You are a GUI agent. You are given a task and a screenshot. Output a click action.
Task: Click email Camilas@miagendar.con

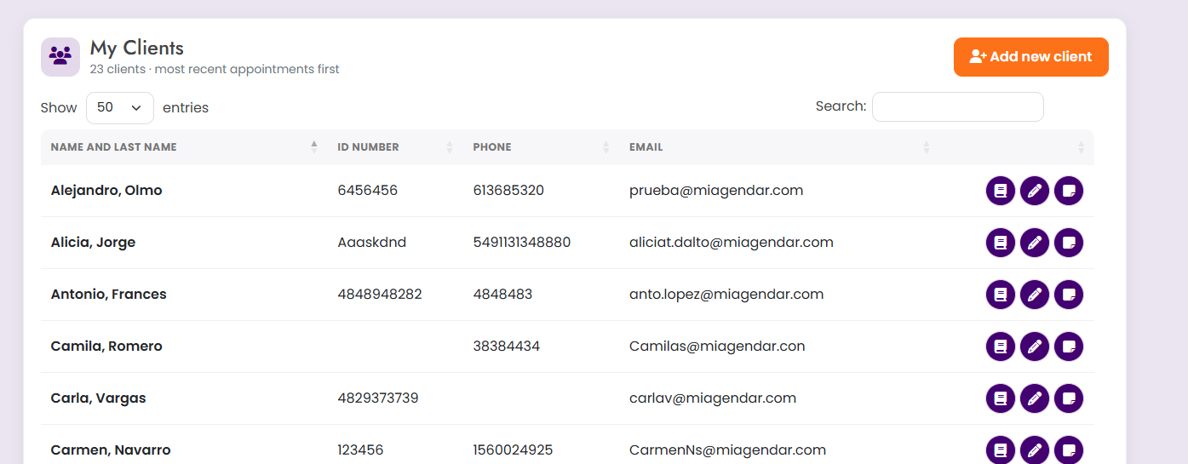[717, 347]
